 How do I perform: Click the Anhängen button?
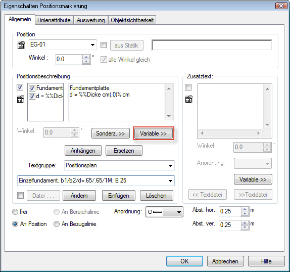[83, 151]
